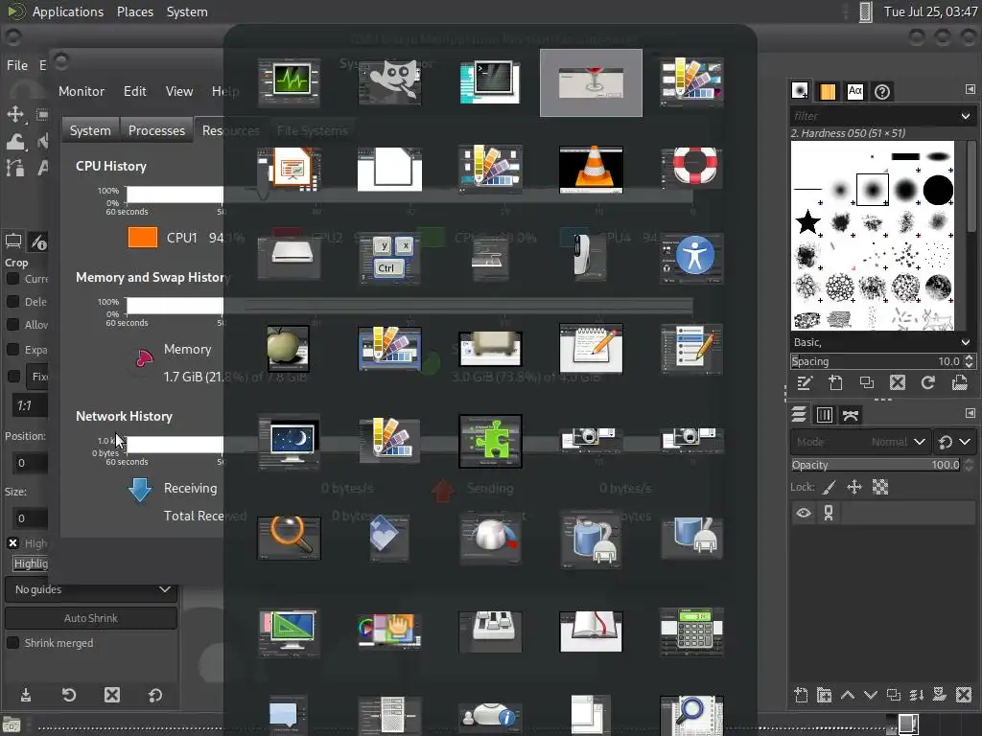Toggle the Dele crop option checkbox
The image size is (982, 736).
[x=12, y=301]
